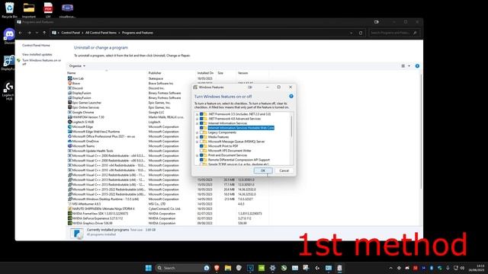Open the volume tray icon
This screenshot has width=488, height=274.
click(x=462, y=268)
